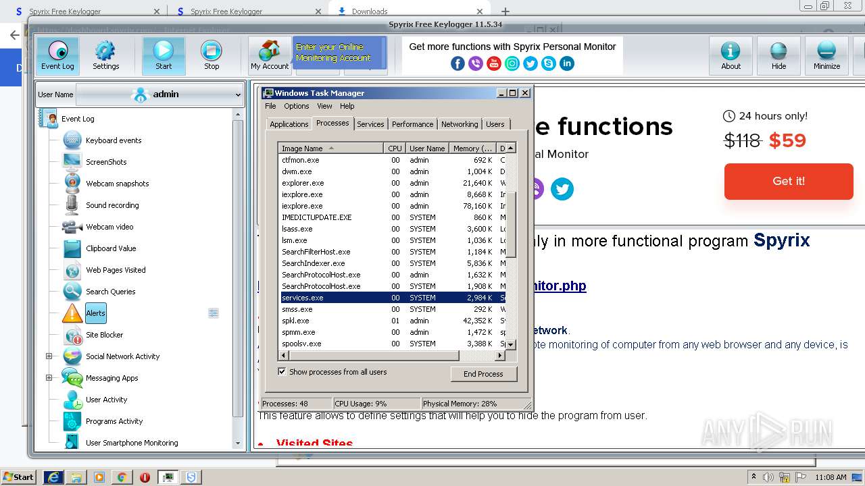Select explorer.exe process row

pos(392,183)
